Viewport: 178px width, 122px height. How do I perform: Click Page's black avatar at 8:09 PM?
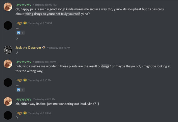(x=8, y=25)
